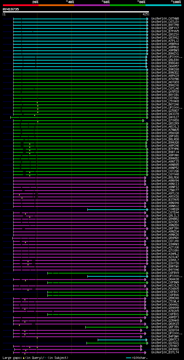
Task: Click label UniRef100_A7QYN6
Action: tap(165, 79)
